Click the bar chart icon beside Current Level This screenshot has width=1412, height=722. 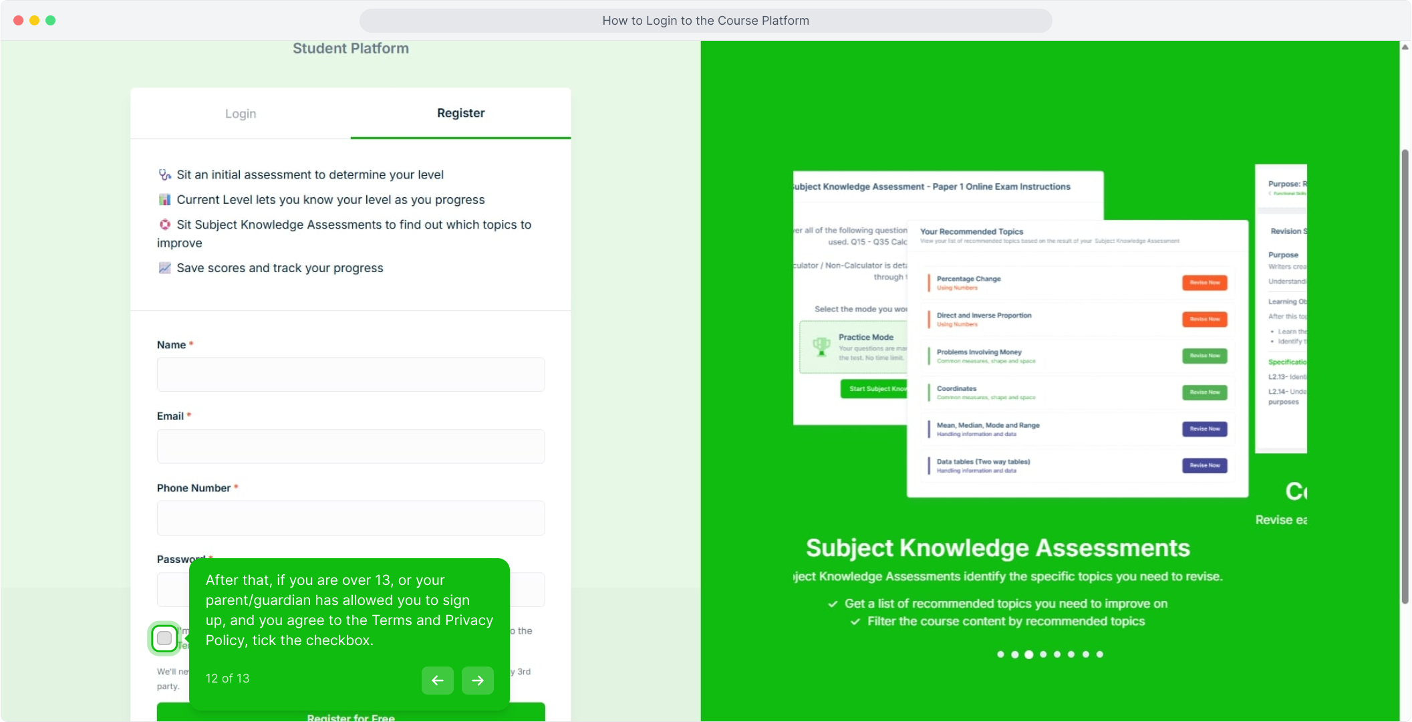(164, 199)
